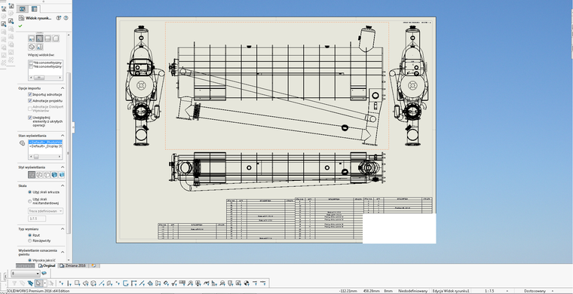Switch to the Zmiana 2016 sheet tab
573x294 pixels.
click(73, 265)
